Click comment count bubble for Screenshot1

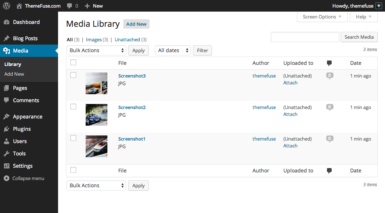330,139
